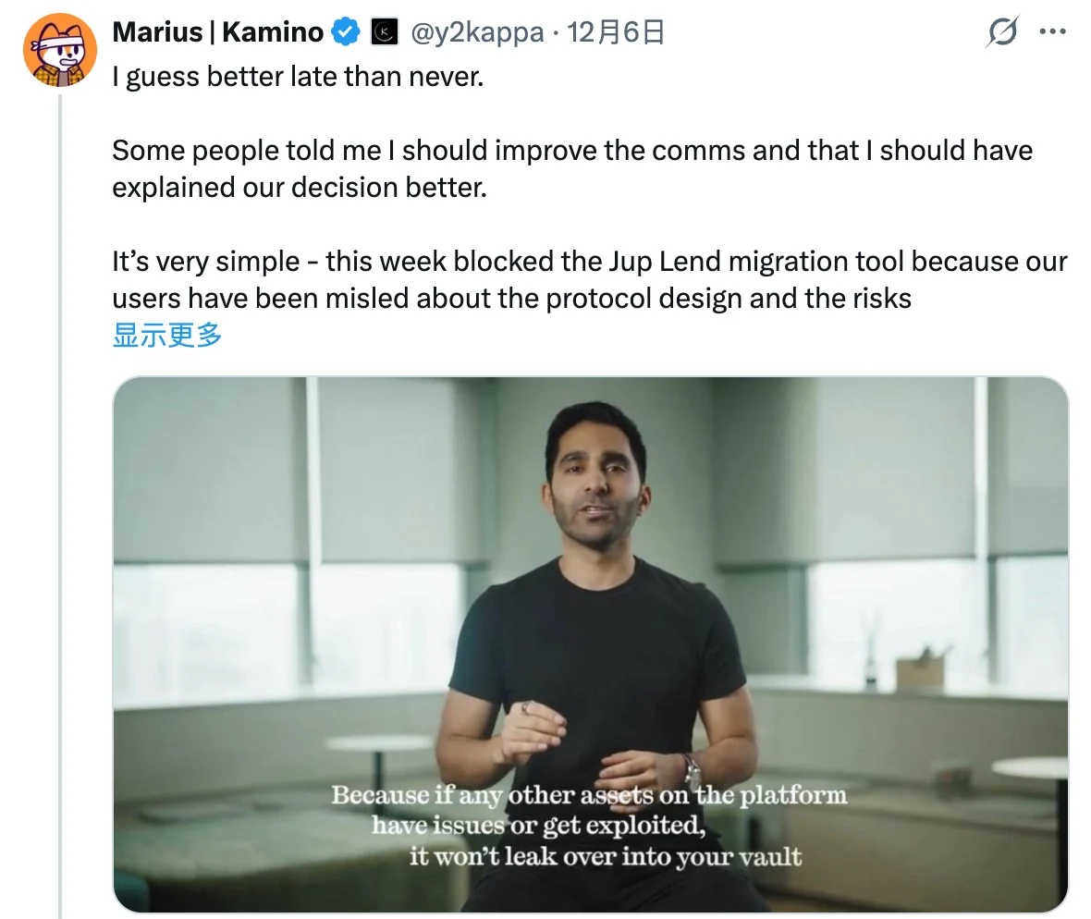Click the "users have been misled" text line
1091x919 pixels.
[x=511, y=299]
